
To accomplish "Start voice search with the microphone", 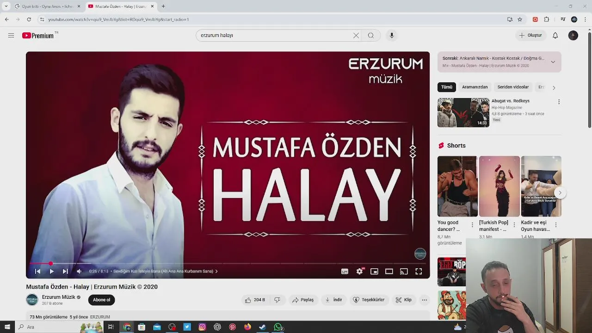I will coord(392,36).
